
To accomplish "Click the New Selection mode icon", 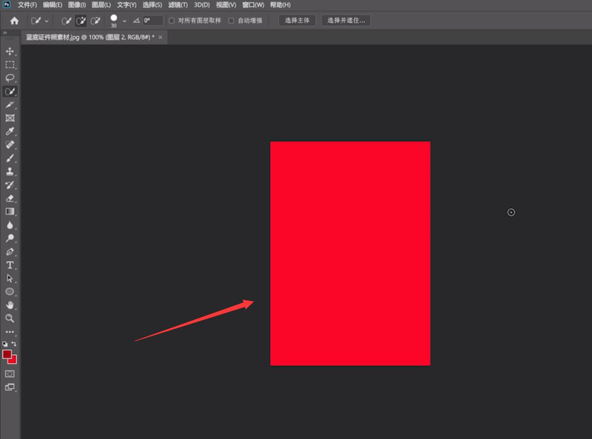I will (x=66, y=21).
